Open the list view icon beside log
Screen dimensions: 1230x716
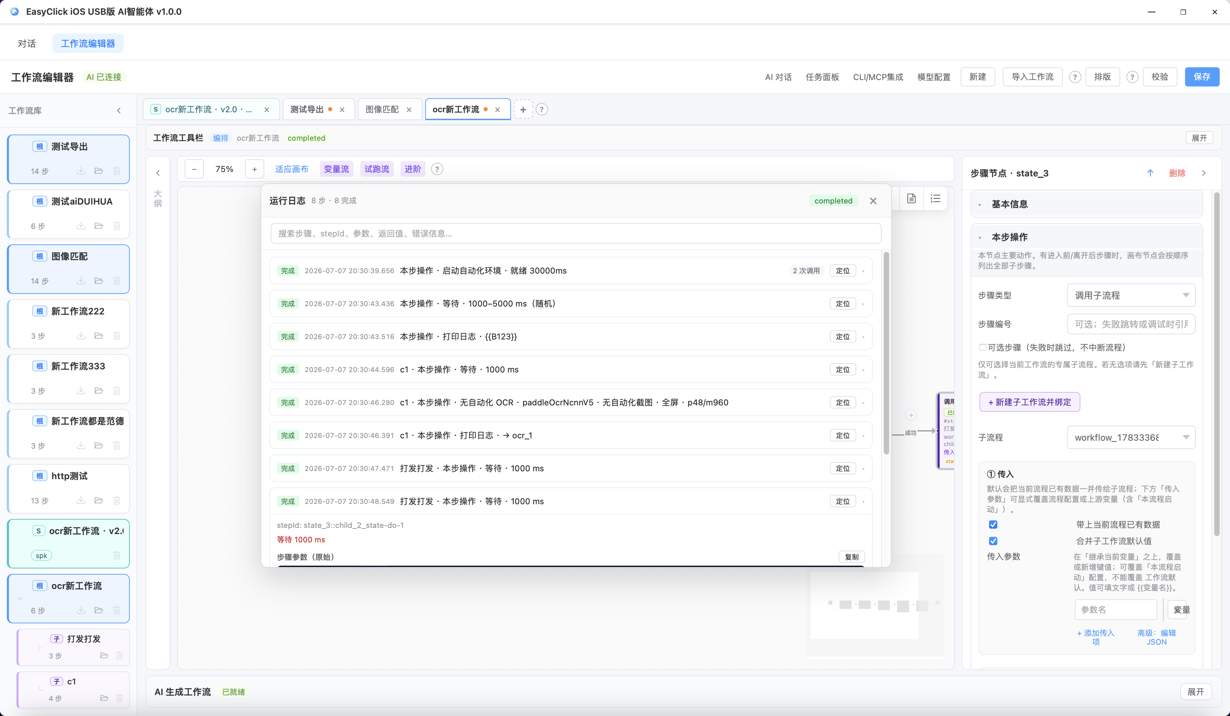pos(935,199)
